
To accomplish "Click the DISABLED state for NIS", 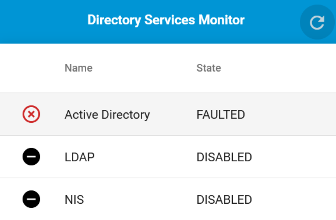I will pos(224,200).
